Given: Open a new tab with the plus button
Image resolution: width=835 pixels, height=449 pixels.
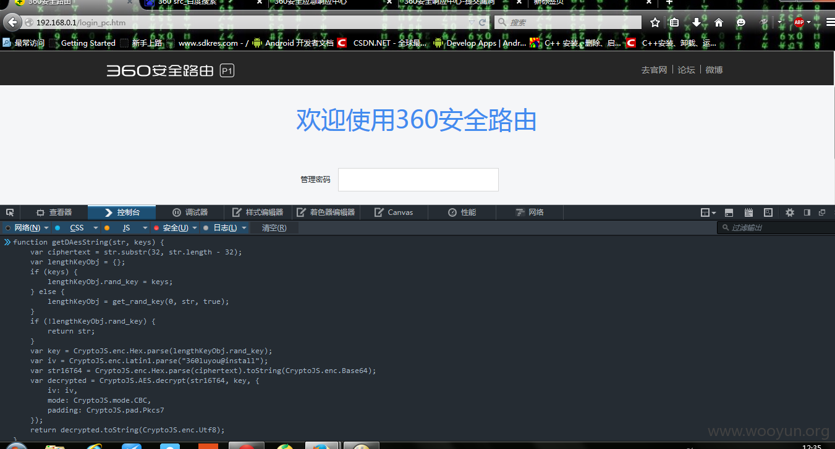Looking at the screenshot, I should [668, 2].
